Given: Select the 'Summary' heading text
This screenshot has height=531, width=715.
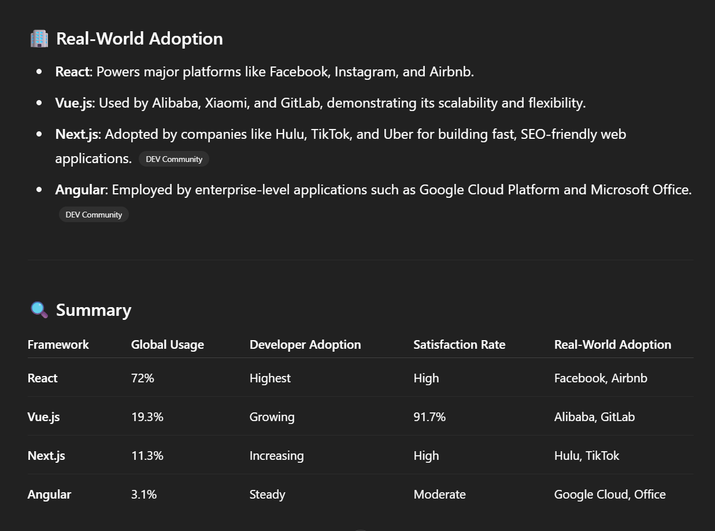Looking at the screenshot, I should tap(94, 310).
